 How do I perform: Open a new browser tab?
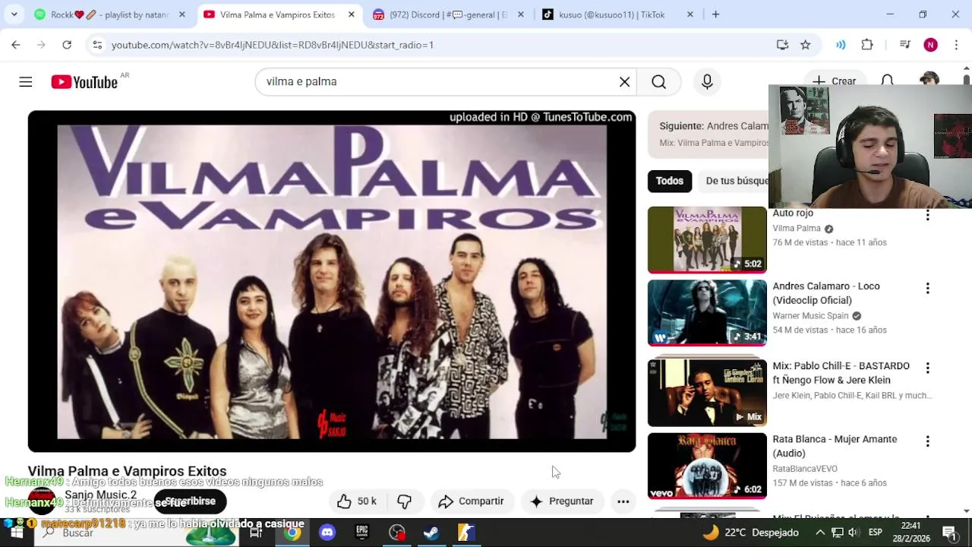(715, 14)
